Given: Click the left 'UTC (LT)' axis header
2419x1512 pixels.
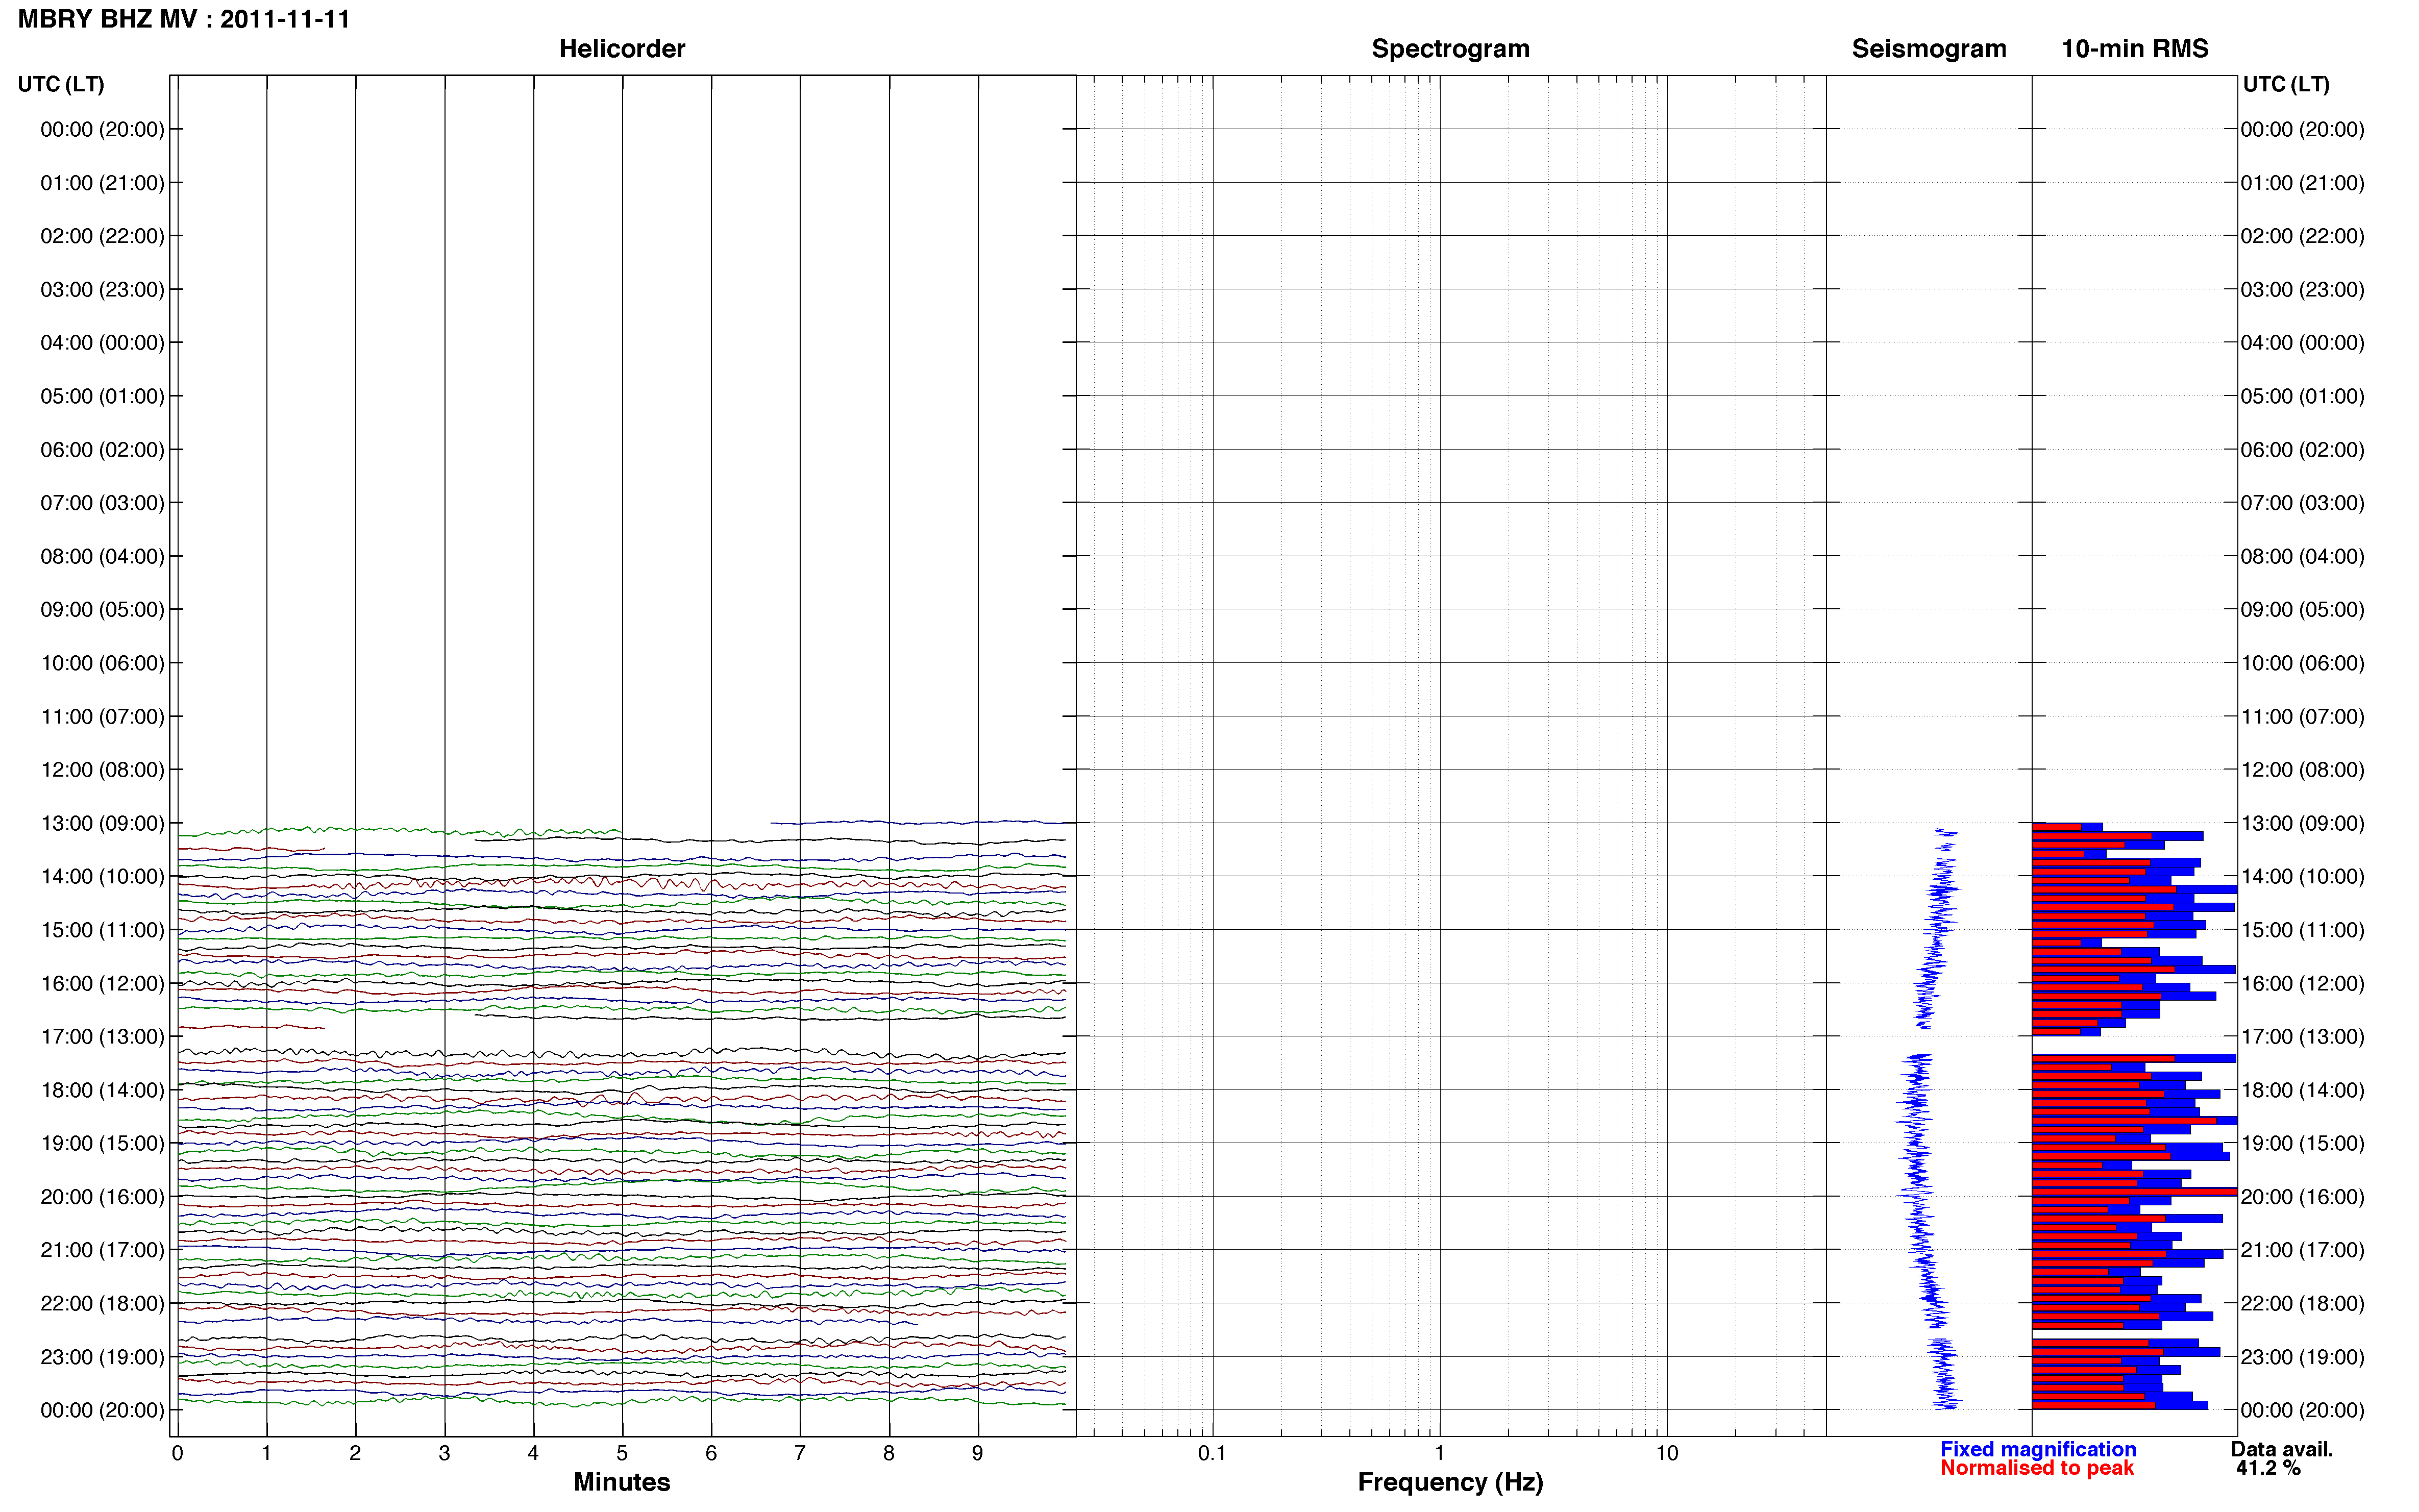Looking at the screenshot, I should point(61,84).
